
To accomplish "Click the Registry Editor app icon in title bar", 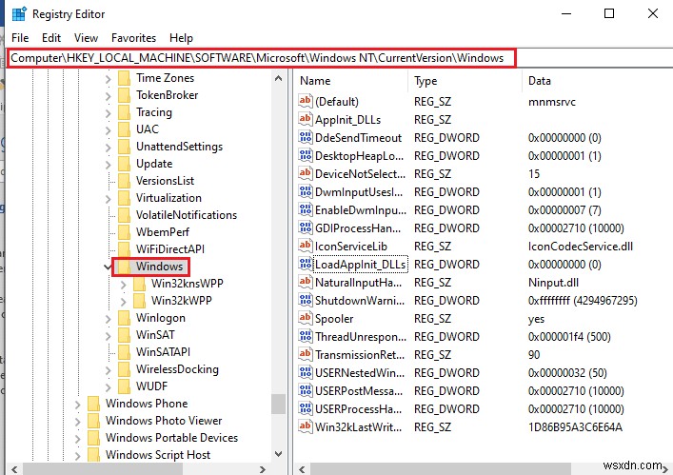I will 19,13.
